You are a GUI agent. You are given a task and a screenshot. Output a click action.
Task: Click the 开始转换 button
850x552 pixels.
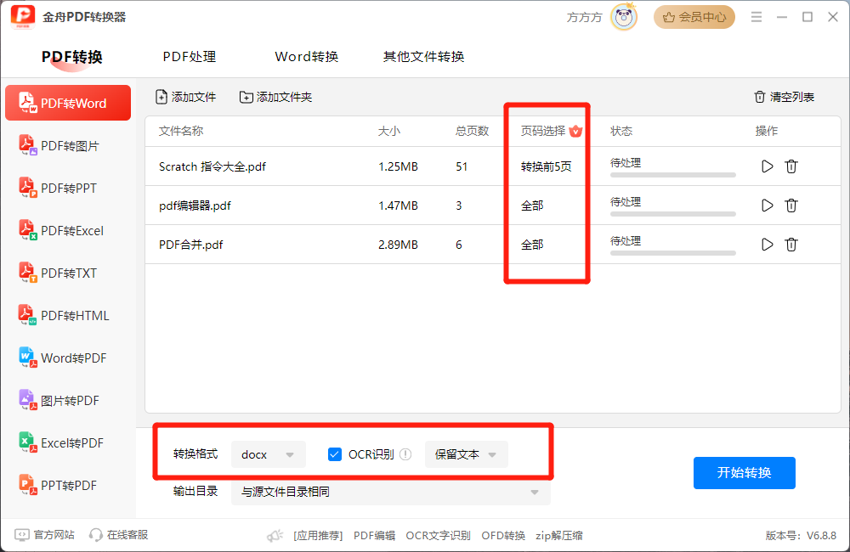coord(744,473)
